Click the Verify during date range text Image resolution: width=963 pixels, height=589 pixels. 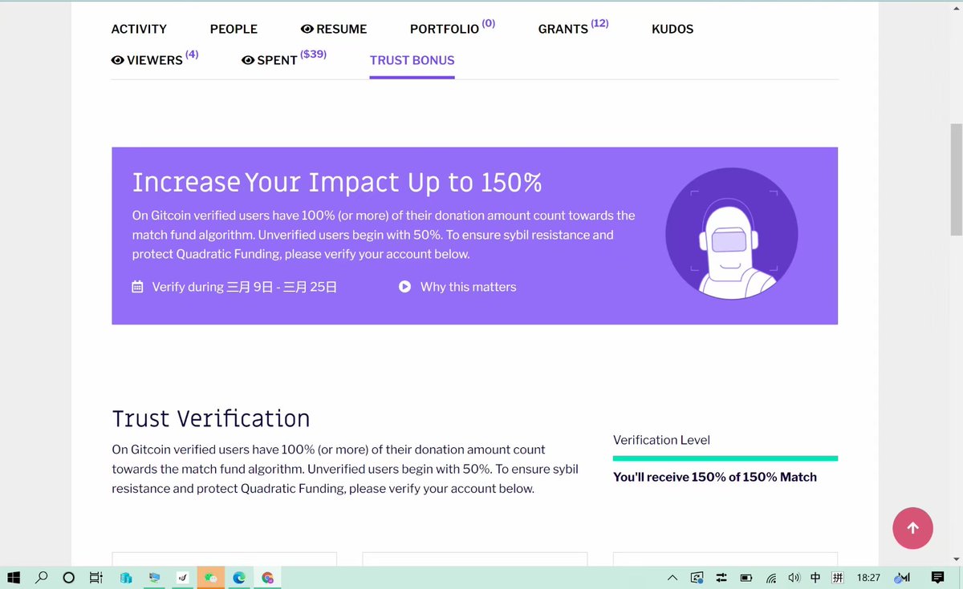pyautogui.click(x=245, y=287)
